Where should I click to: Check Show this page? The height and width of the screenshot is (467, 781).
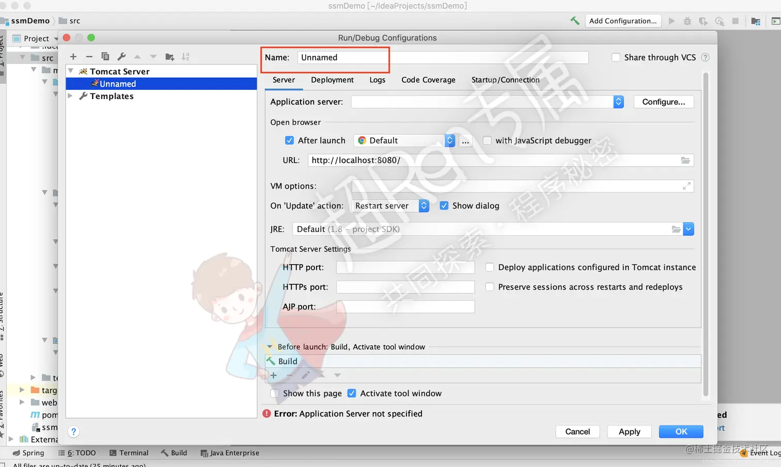click(275, 393)
